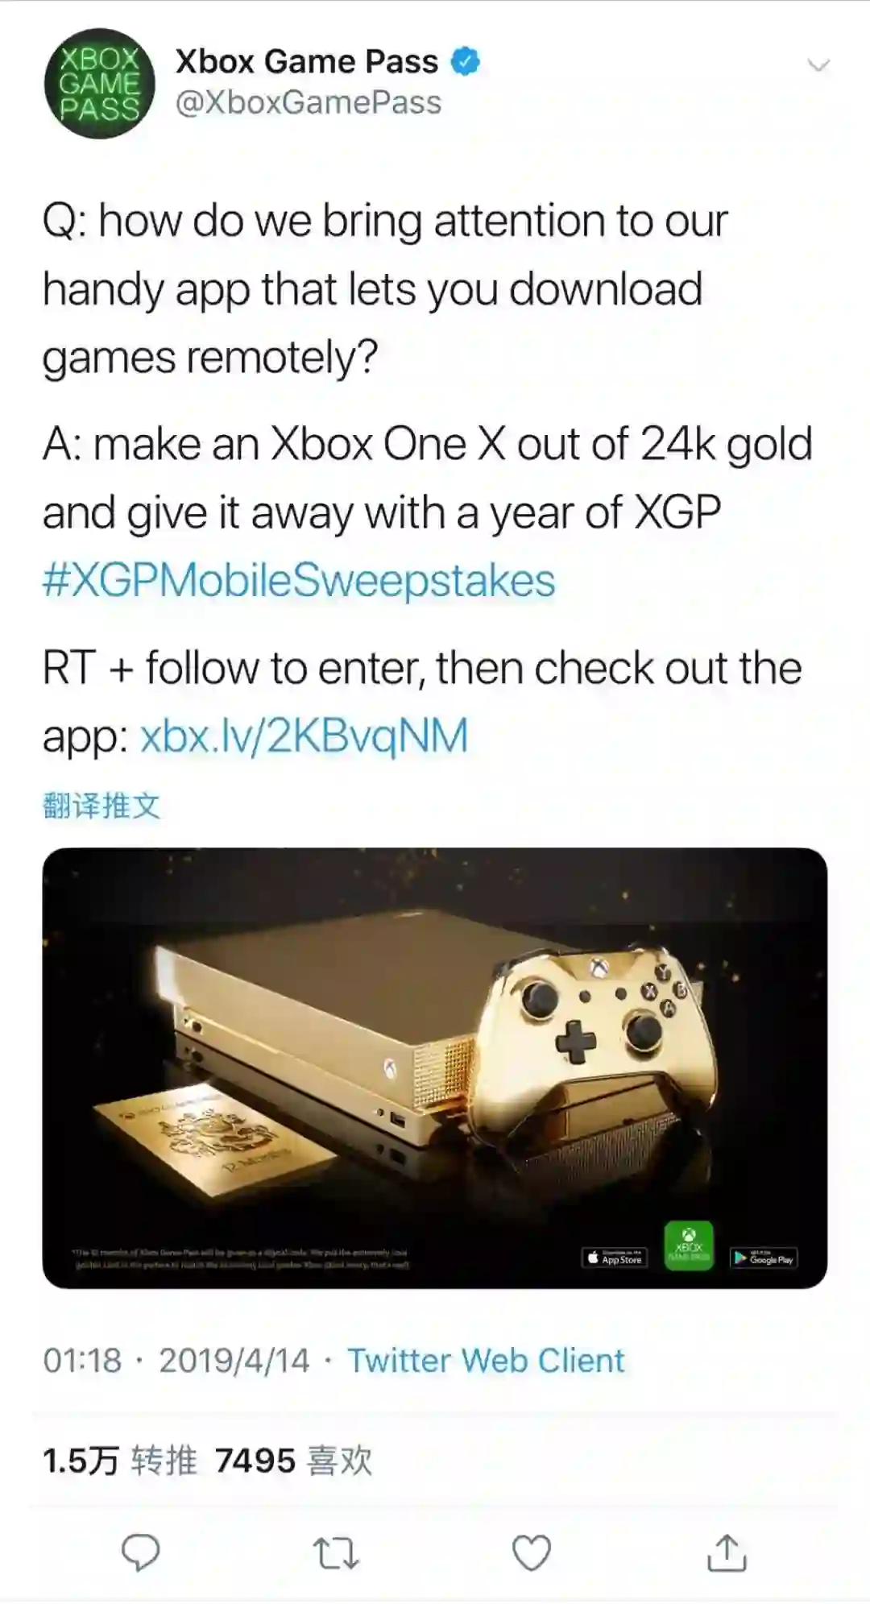Tap App Store badge in image
This screenshot has width=870, height=1604.
point(615,1258)
